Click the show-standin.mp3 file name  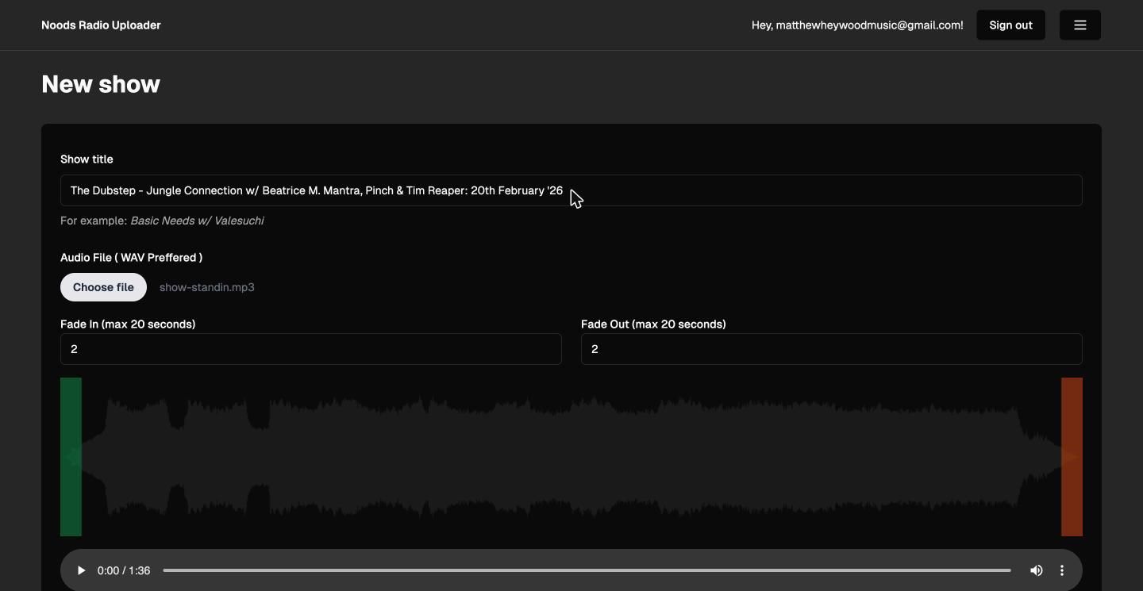207,287
